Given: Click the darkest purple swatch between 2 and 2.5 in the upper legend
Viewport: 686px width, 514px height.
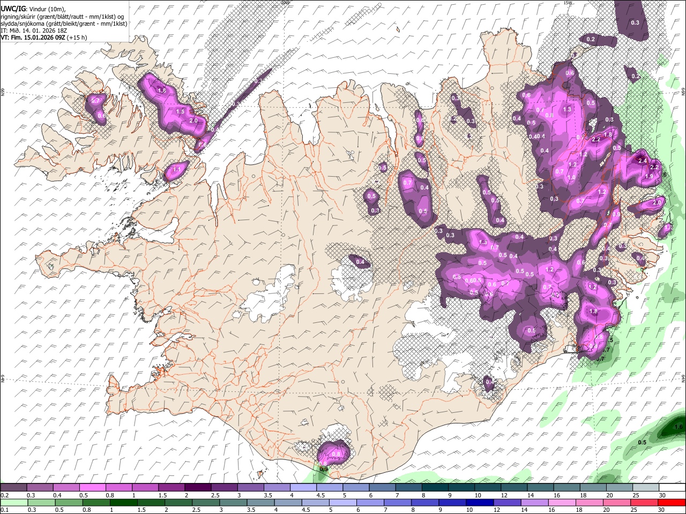Looking at the screenshot, I should [x=198, y=488].
